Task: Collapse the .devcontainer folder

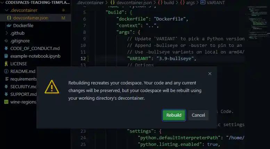Action: 7,10
